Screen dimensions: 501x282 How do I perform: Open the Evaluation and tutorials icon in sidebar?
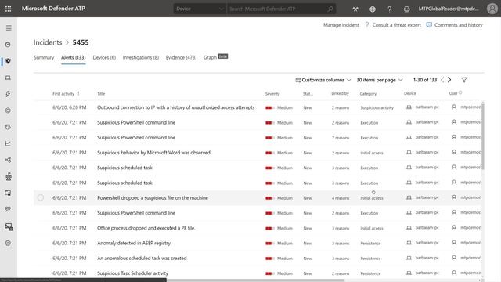click(x=9, y=193)
